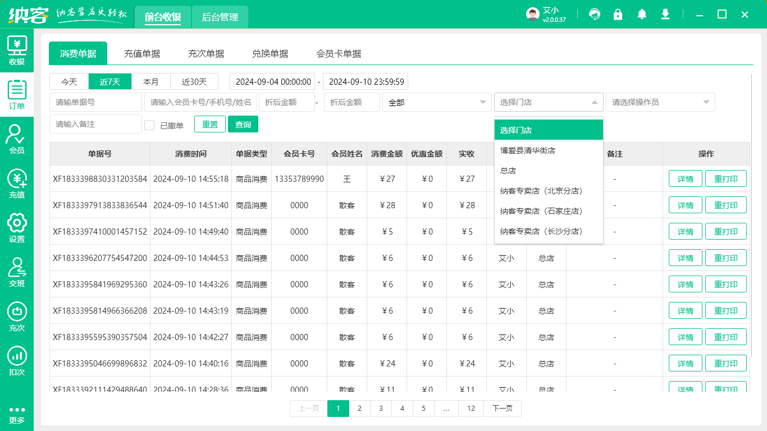Open the 收银 cashier sidebar icon
The height and width of the screenshot is (431, 767).
[17, 51]
